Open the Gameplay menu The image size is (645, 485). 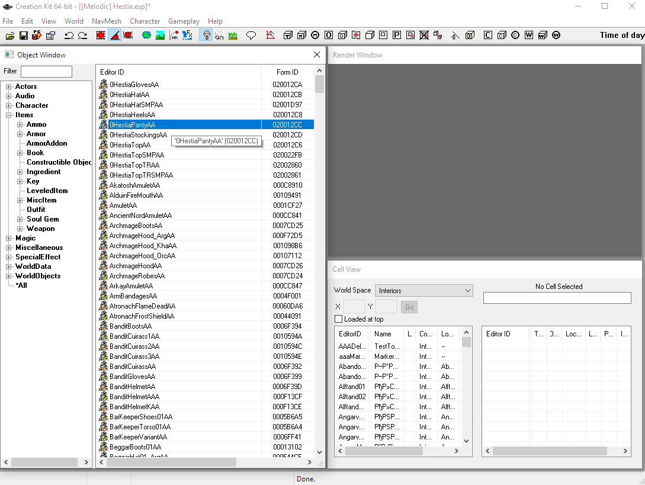tap(184, 21)
